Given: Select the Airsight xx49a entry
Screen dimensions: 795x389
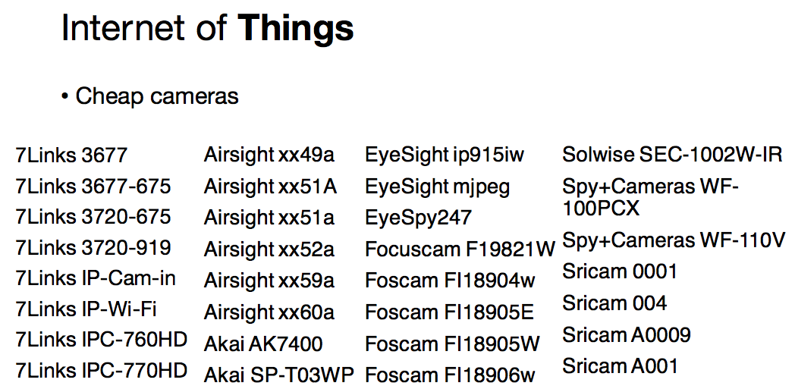Looking at the screenshot, I should [269, 155].
